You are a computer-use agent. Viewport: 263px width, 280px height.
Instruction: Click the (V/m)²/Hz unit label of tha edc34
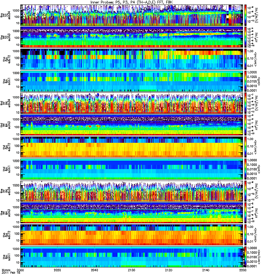click(x=256, y=15)
